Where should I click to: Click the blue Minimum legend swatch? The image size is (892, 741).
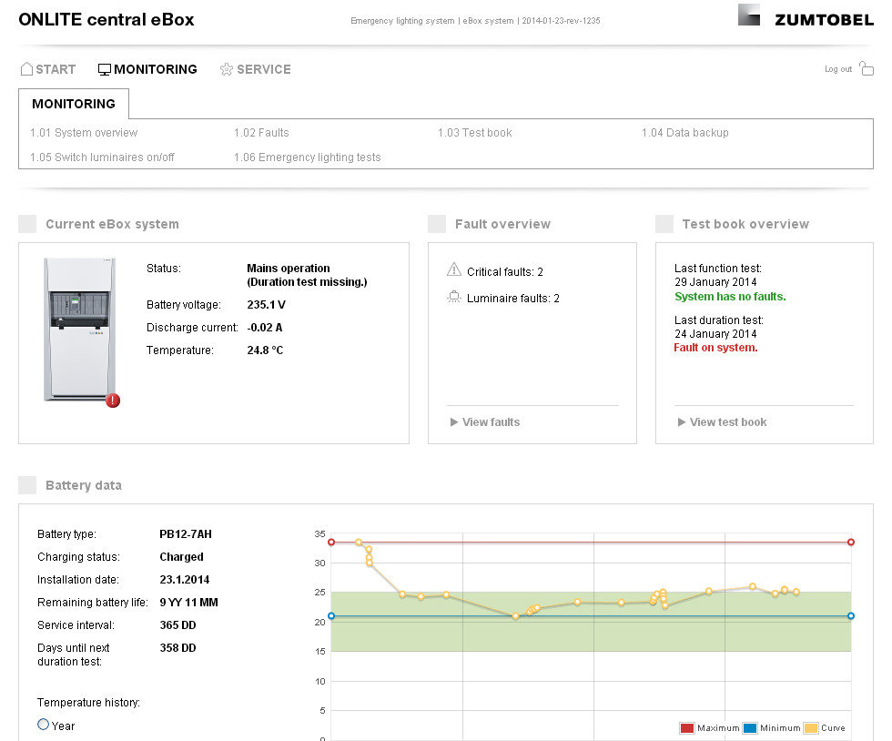click(750, 728)
